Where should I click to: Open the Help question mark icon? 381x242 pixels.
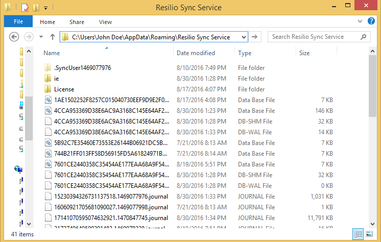[x=371, y=21]
